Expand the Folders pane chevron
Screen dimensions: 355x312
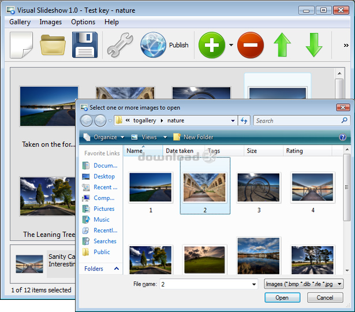pos(117,269)
